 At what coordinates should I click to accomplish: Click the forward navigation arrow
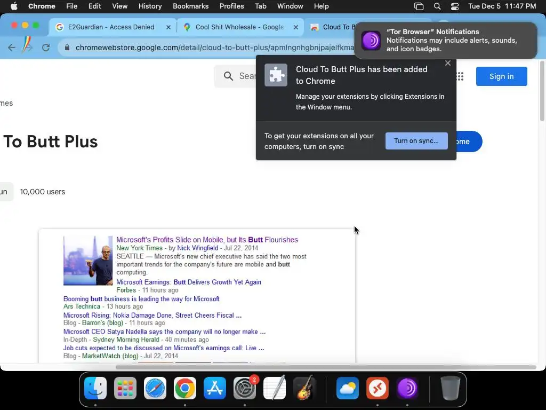click(x=28, y=48)
